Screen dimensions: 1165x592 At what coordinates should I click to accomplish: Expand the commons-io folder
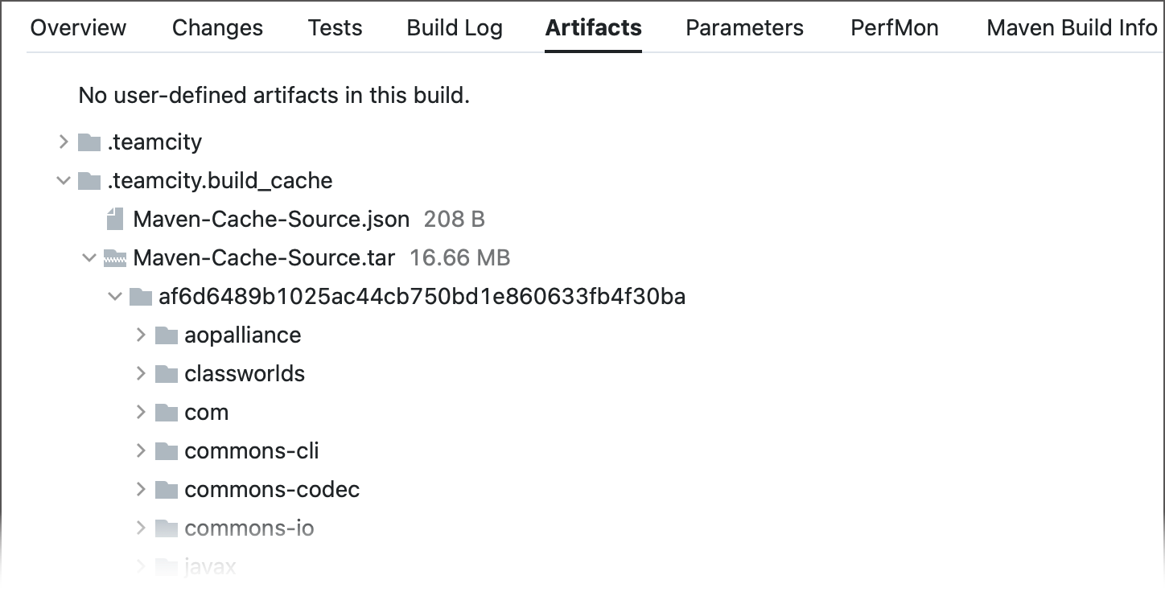[142, 528]
